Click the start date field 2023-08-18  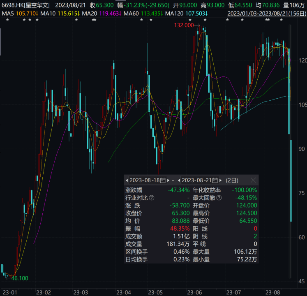(145, 180)
